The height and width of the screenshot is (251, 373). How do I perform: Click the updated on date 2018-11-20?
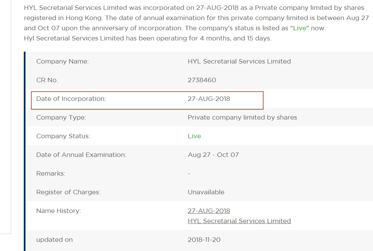204,240
